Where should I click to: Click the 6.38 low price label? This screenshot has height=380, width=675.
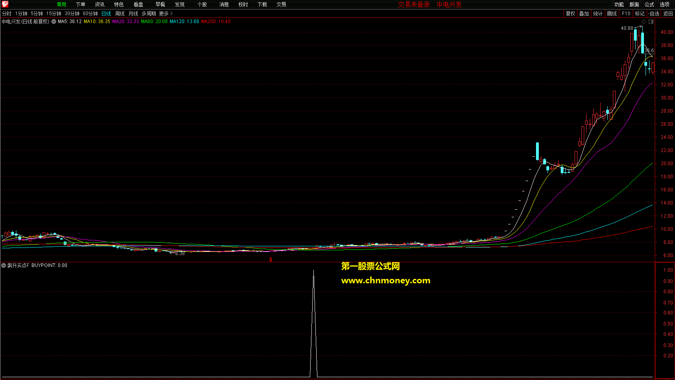point(180,253)
